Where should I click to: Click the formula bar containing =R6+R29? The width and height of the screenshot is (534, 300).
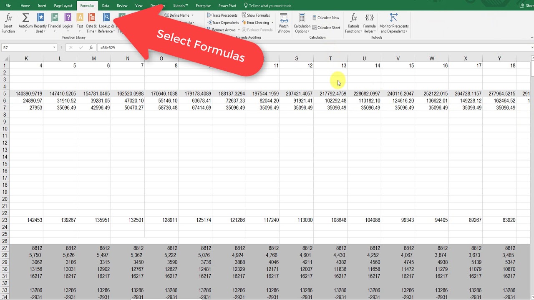click(x=313, y=47)
